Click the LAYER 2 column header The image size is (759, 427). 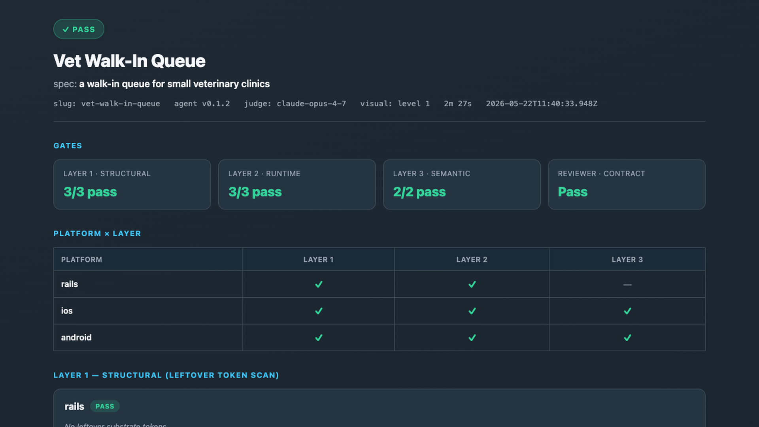coord(472,260)
